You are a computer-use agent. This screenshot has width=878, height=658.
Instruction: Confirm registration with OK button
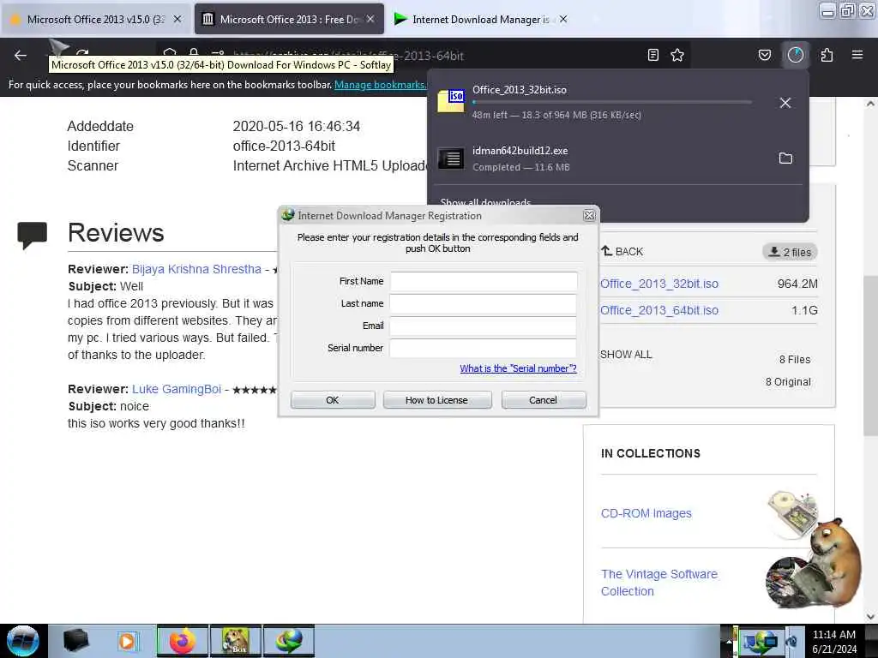point(333,400)
